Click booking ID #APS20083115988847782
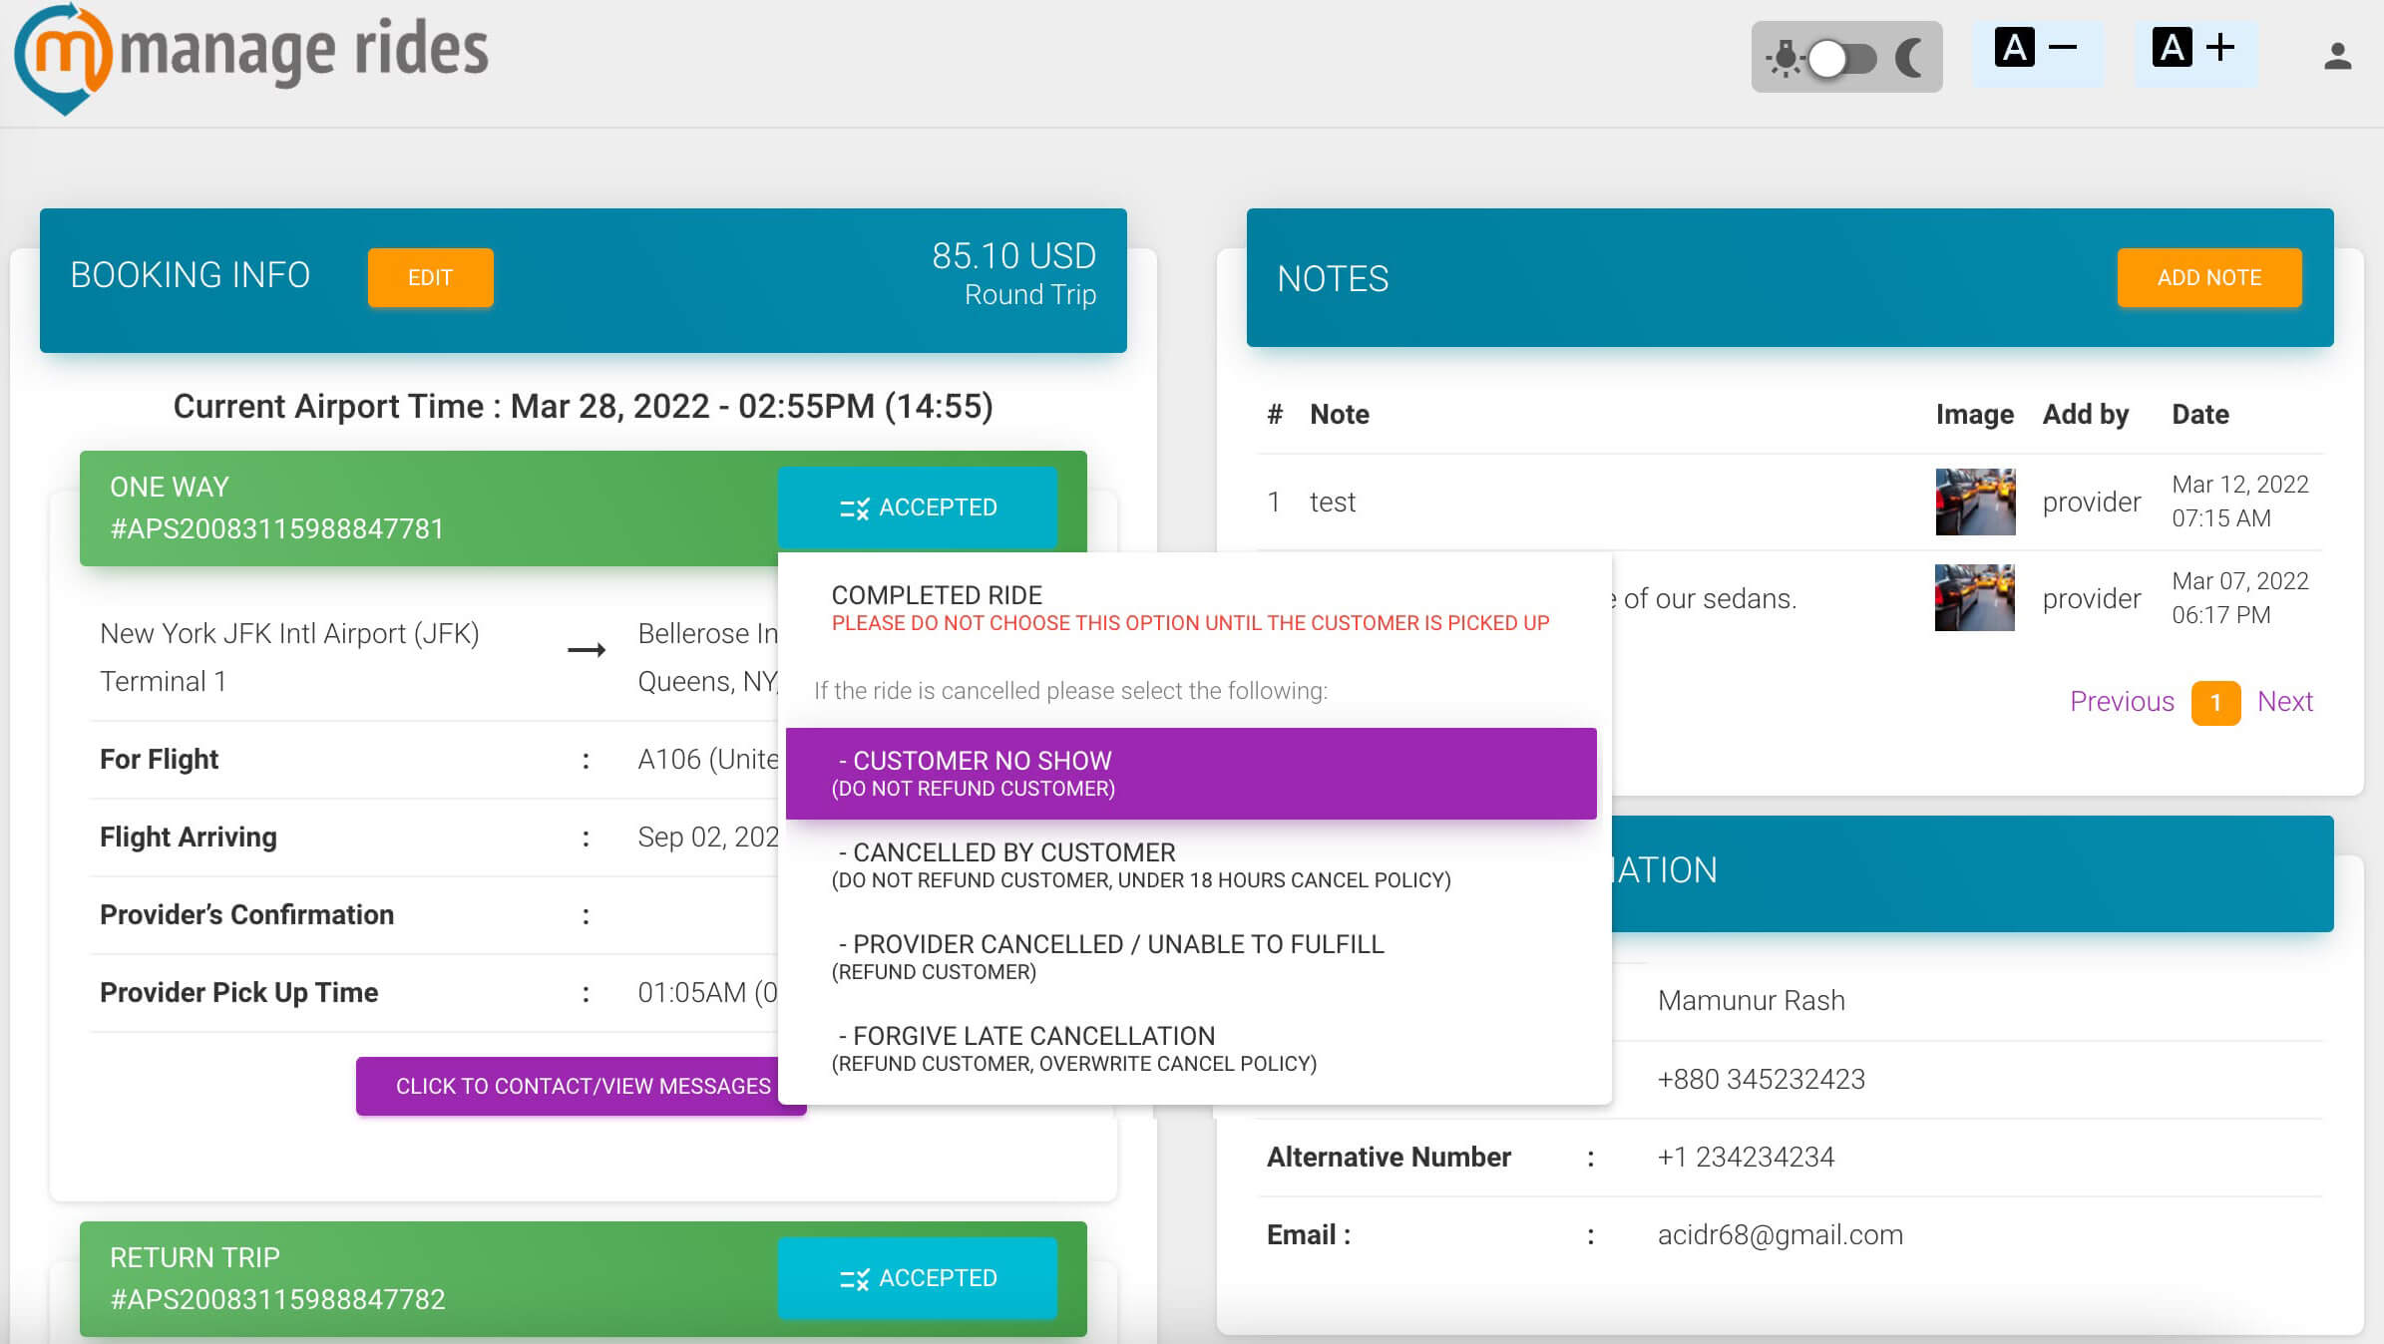2384x1344 pixels. coord(277,1299)
